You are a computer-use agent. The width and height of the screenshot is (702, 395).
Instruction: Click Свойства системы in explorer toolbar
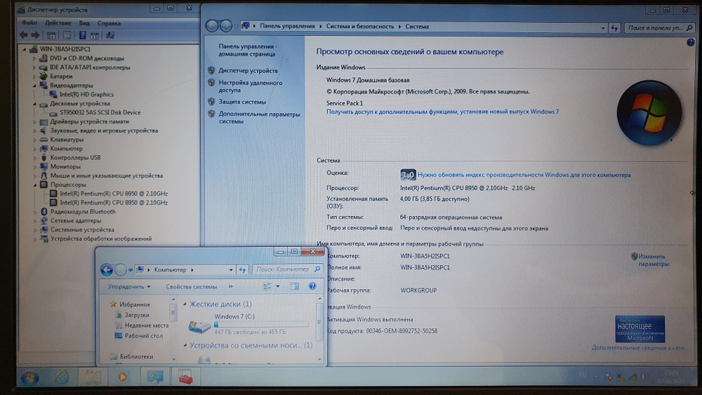click(191, 286)
